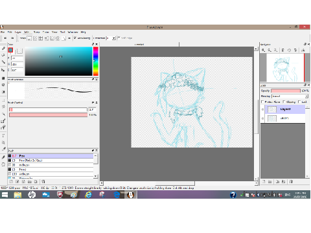
Task: Enable the layer Lock checkbox
Action: tap(299, 102)
